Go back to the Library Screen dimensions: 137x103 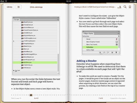click(9, 7)
